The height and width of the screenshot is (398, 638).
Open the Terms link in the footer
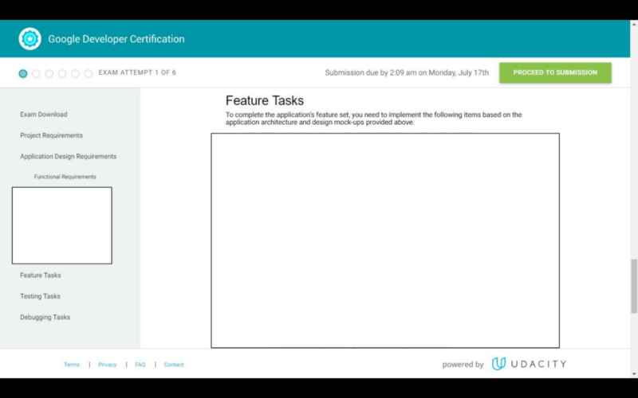pyautogui.click(x=72, y=365)
